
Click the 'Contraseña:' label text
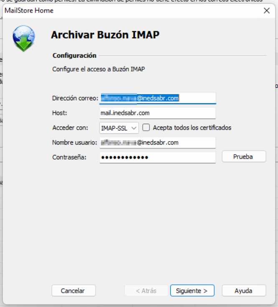coord(69,157)
